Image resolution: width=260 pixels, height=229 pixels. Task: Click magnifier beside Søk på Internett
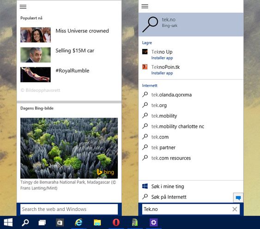145,197
